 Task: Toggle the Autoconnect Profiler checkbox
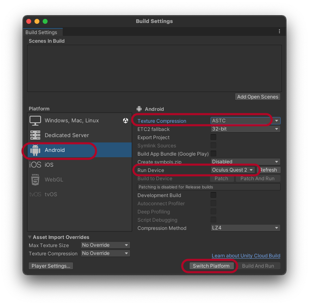[213, 203]
